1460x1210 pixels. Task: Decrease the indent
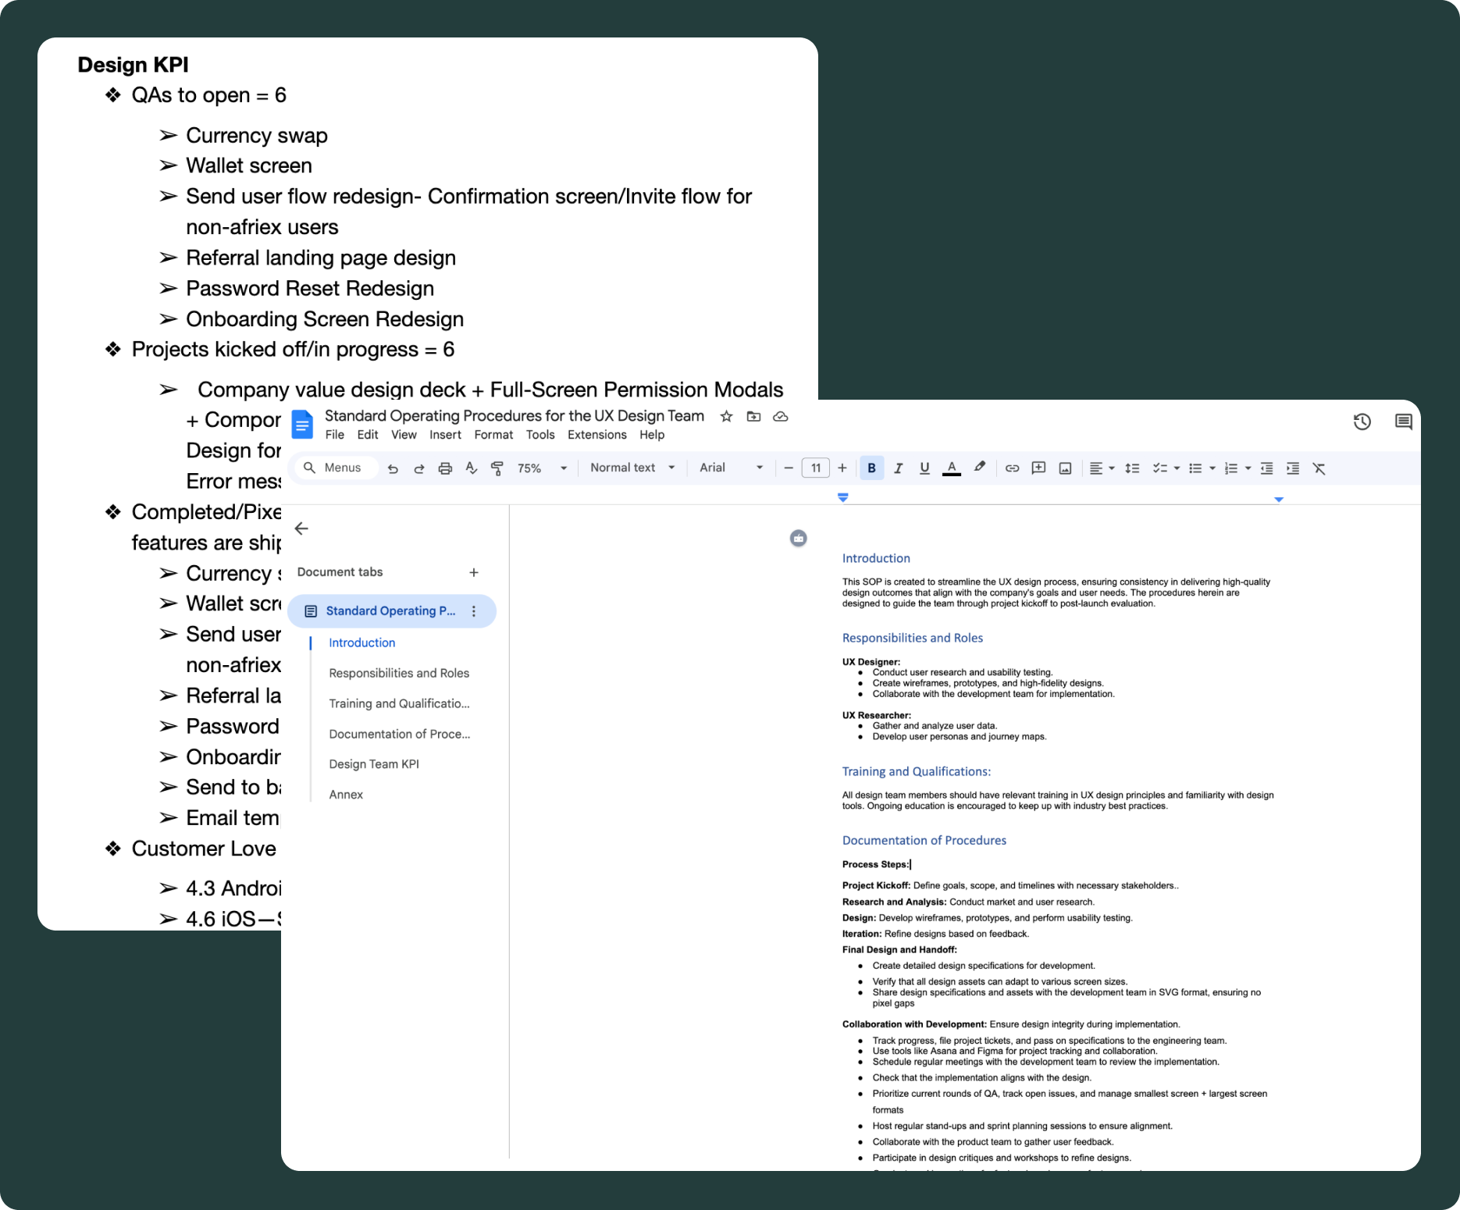tap(1266, 468)
